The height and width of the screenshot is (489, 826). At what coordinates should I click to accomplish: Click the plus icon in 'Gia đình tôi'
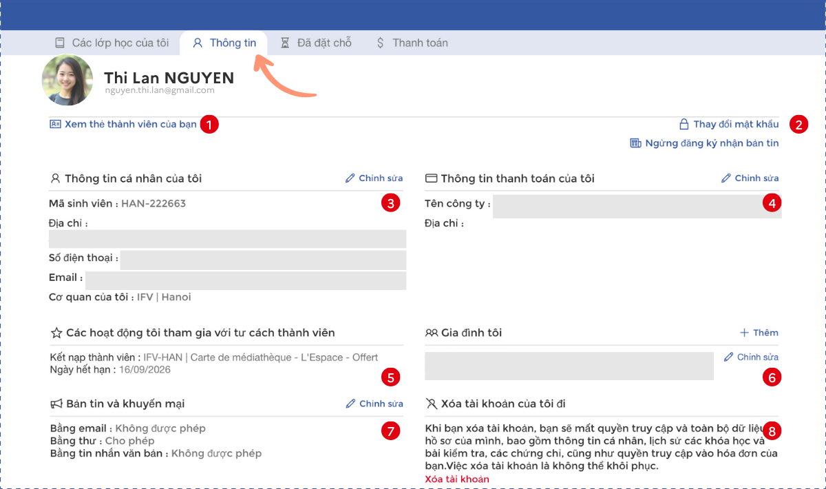[744, 333]
